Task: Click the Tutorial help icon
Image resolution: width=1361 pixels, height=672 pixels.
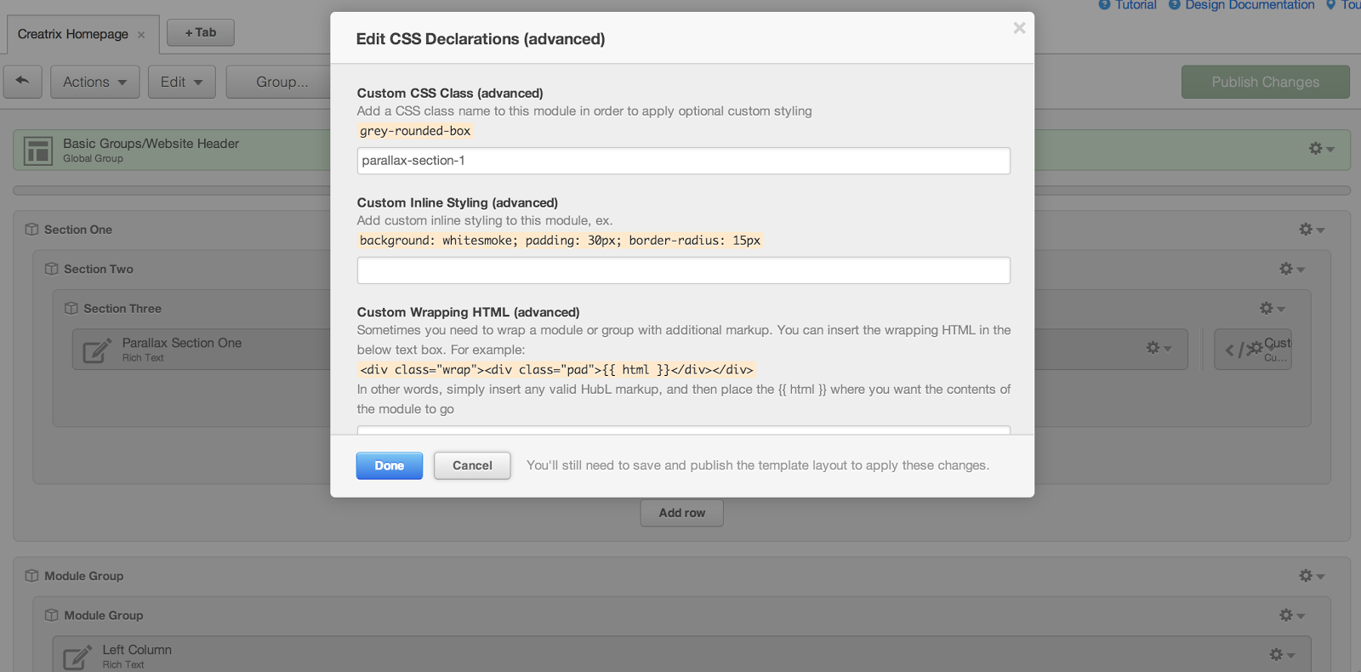Action: (1104, 4)
